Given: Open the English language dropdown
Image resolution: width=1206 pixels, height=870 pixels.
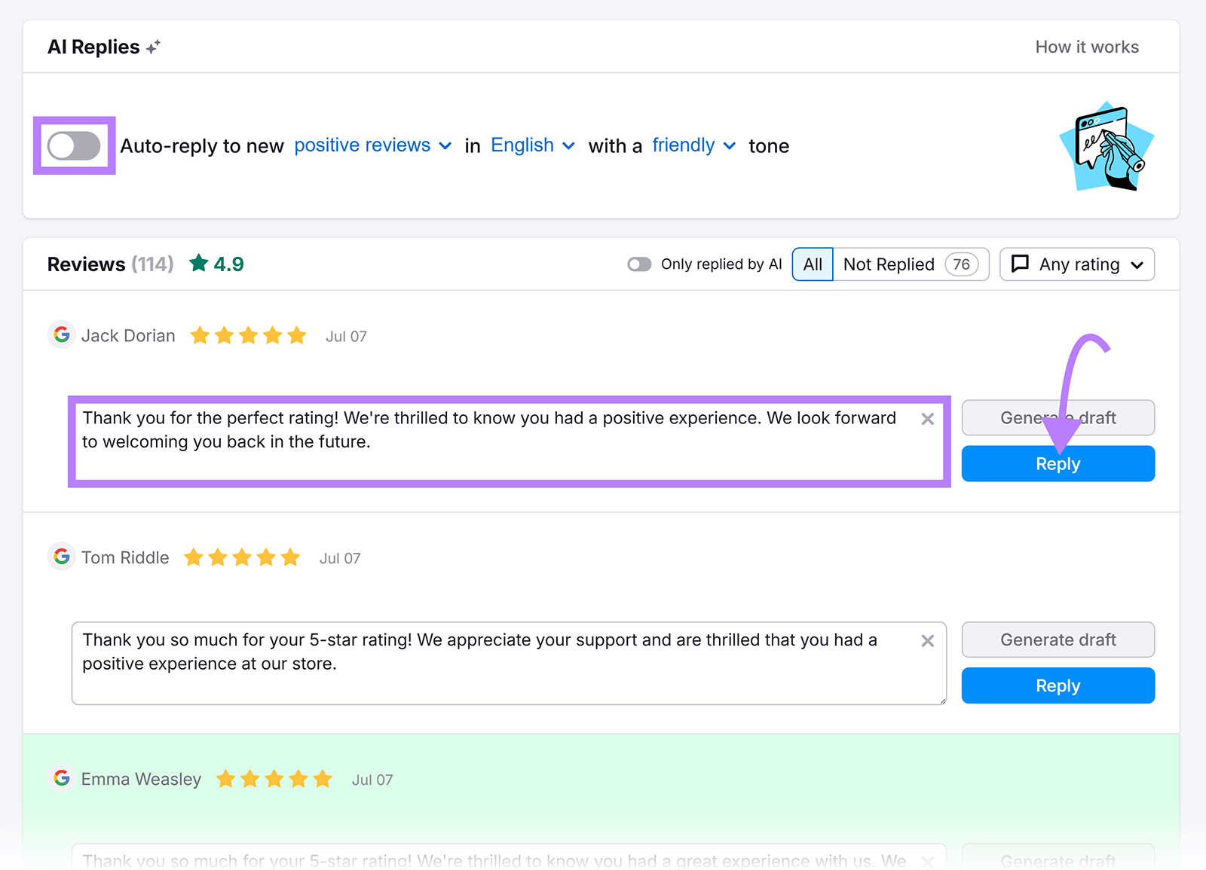Looking at the screenshot, I should [531, 145].
